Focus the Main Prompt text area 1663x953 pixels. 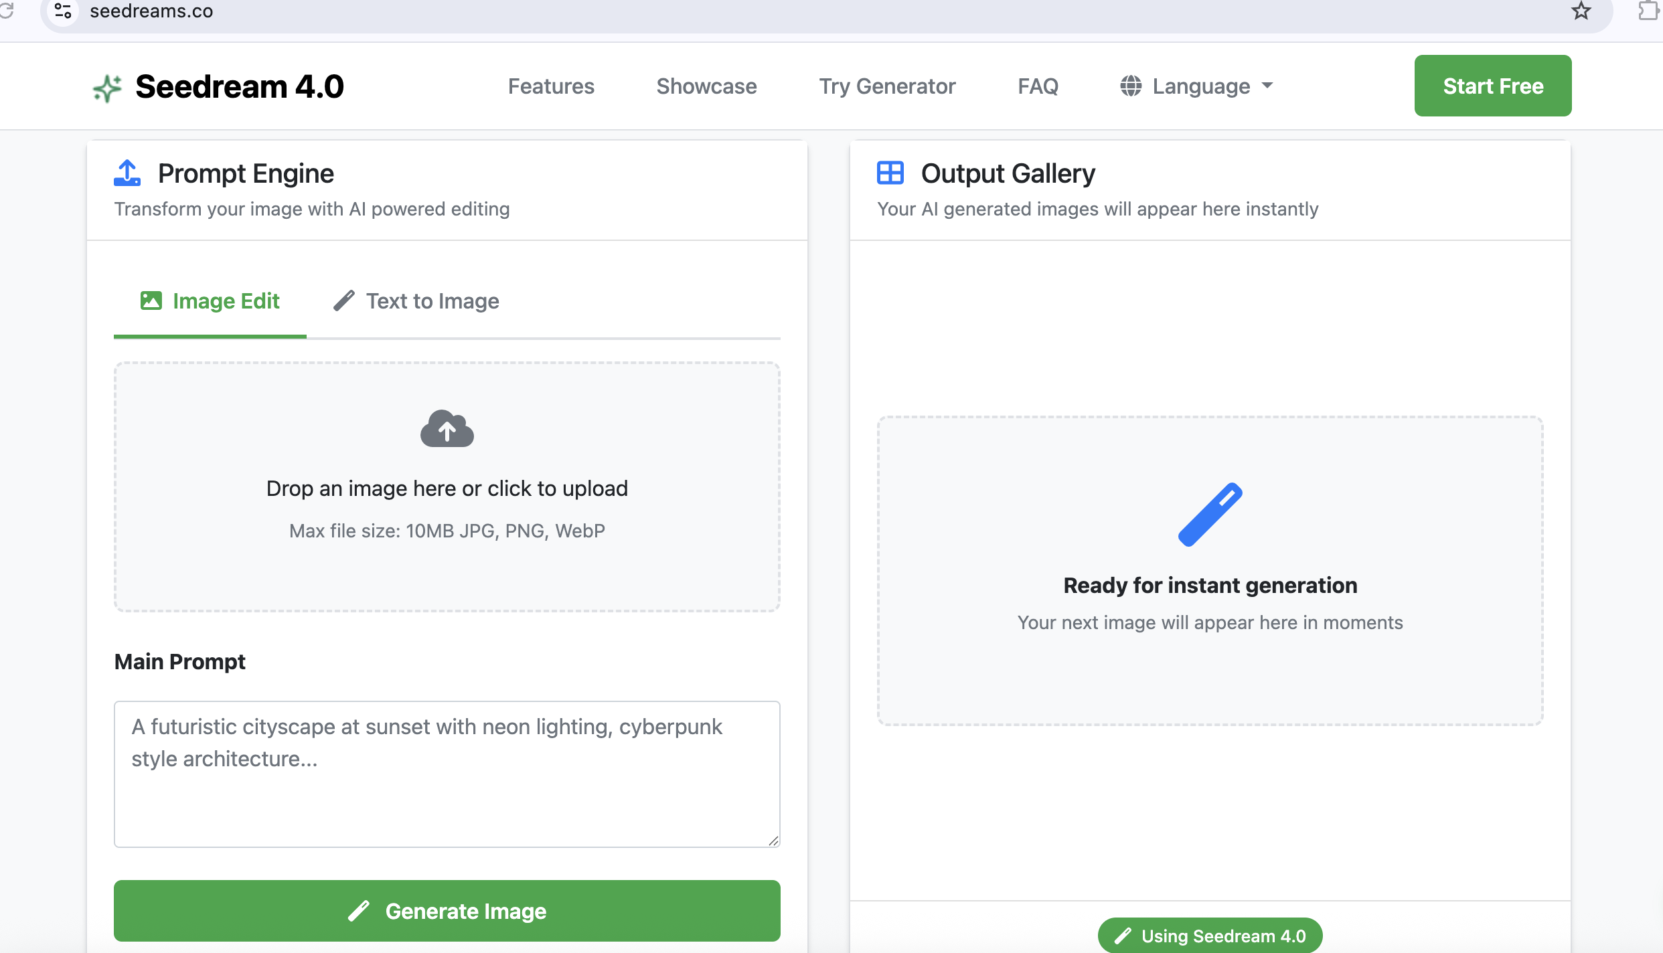point(447,774)
